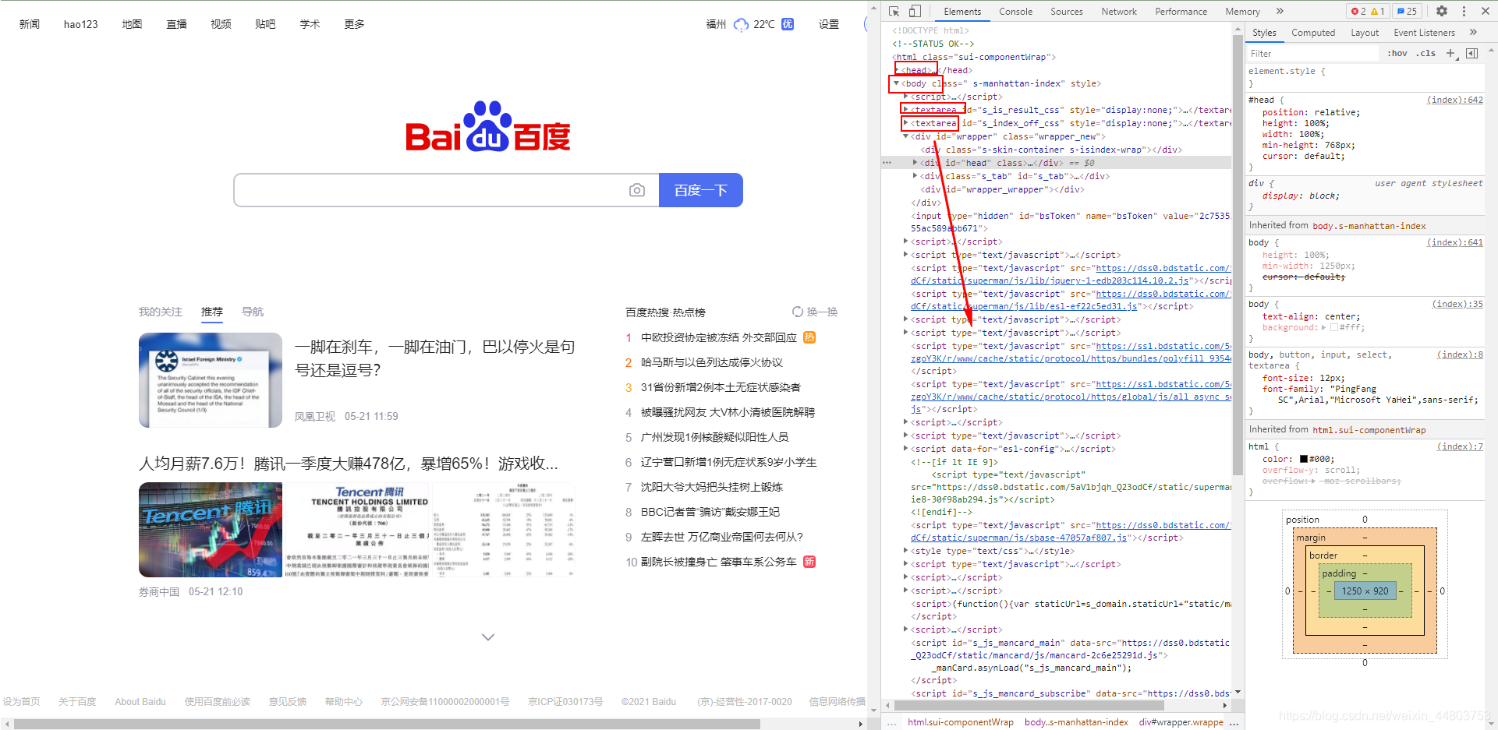1498x730 pixels.
Task: Add a new style rule plus icon
Action: tap(1450, 53)
